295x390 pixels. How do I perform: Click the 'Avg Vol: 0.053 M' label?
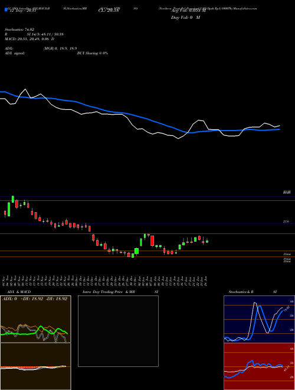188,11
